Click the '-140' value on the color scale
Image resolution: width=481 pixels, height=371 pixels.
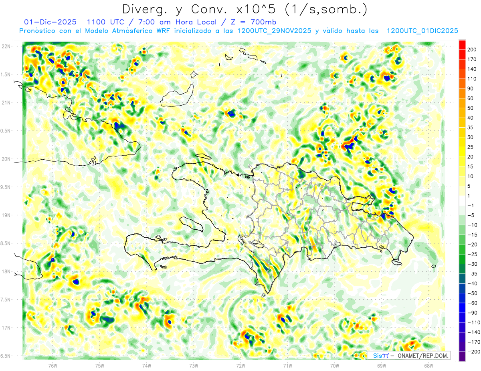pyautogui.click(x=473, y=332)
